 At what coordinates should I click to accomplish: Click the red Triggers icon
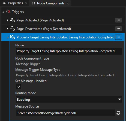[8, 12]
